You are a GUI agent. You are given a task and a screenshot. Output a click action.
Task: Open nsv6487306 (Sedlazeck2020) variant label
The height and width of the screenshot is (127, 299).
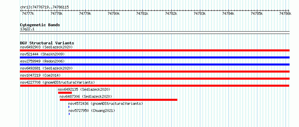pyautogui.click(x=86, y=96)
